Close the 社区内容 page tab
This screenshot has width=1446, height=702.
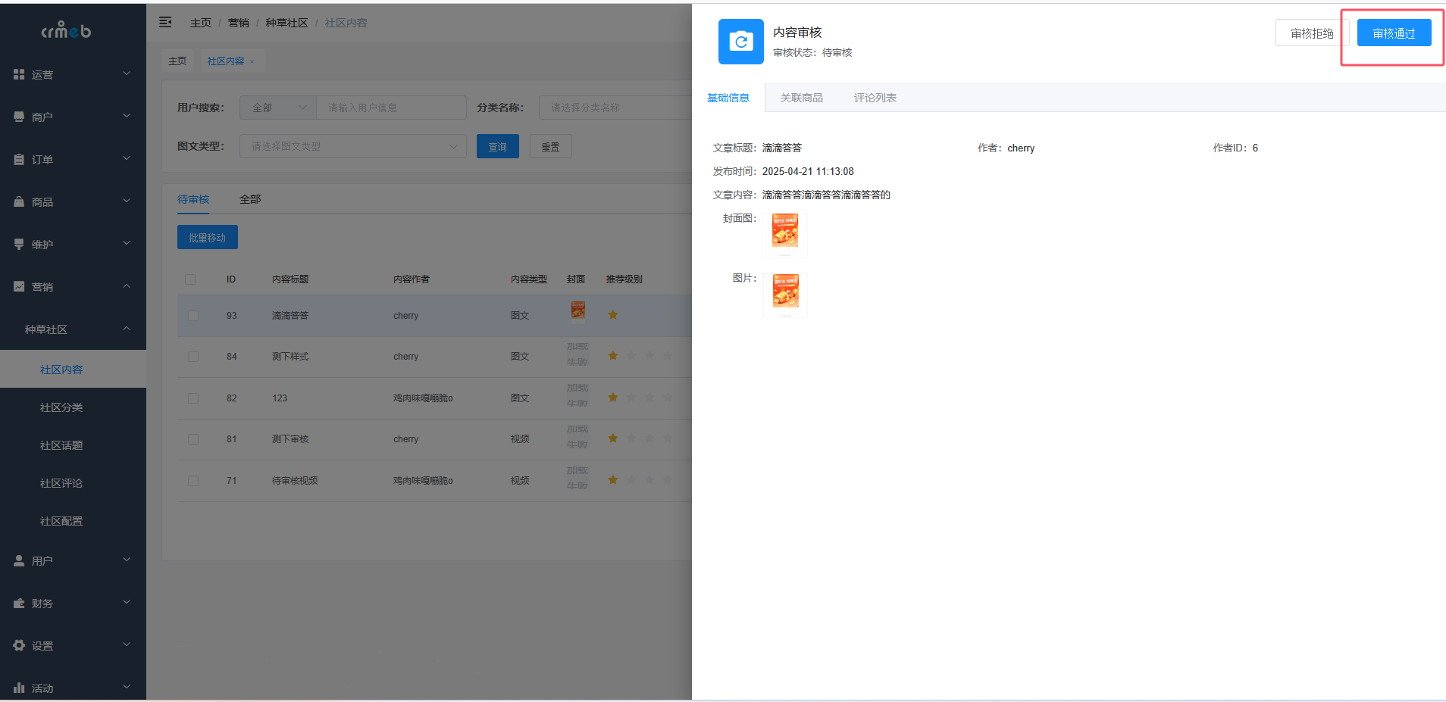tap(252, 61)
